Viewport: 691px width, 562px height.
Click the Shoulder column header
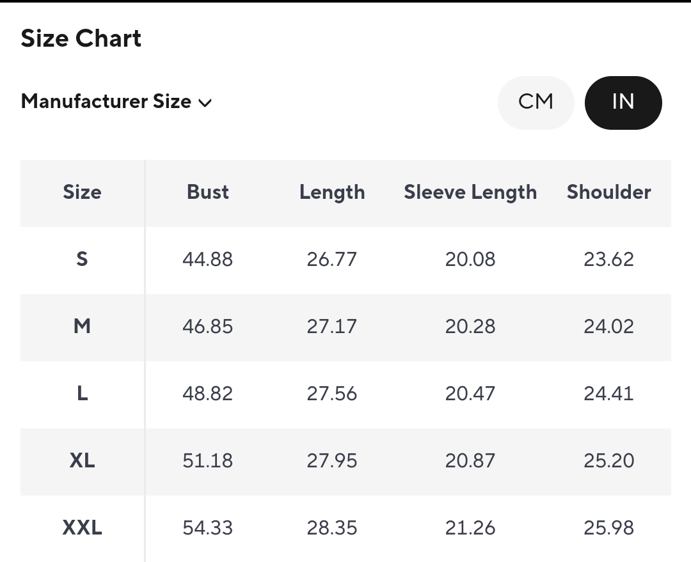tap(608, 192)
